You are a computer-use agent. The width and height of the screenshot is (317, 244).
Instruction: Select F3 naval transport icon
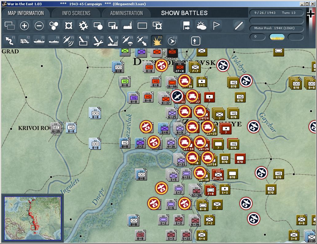click(39, 41)
